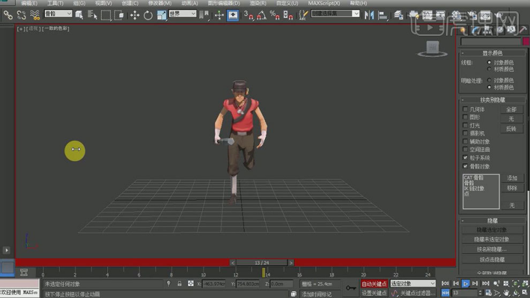Open the 修改器(M) menu
This screenshot has height=298, width=530.
tap(159, 3)
